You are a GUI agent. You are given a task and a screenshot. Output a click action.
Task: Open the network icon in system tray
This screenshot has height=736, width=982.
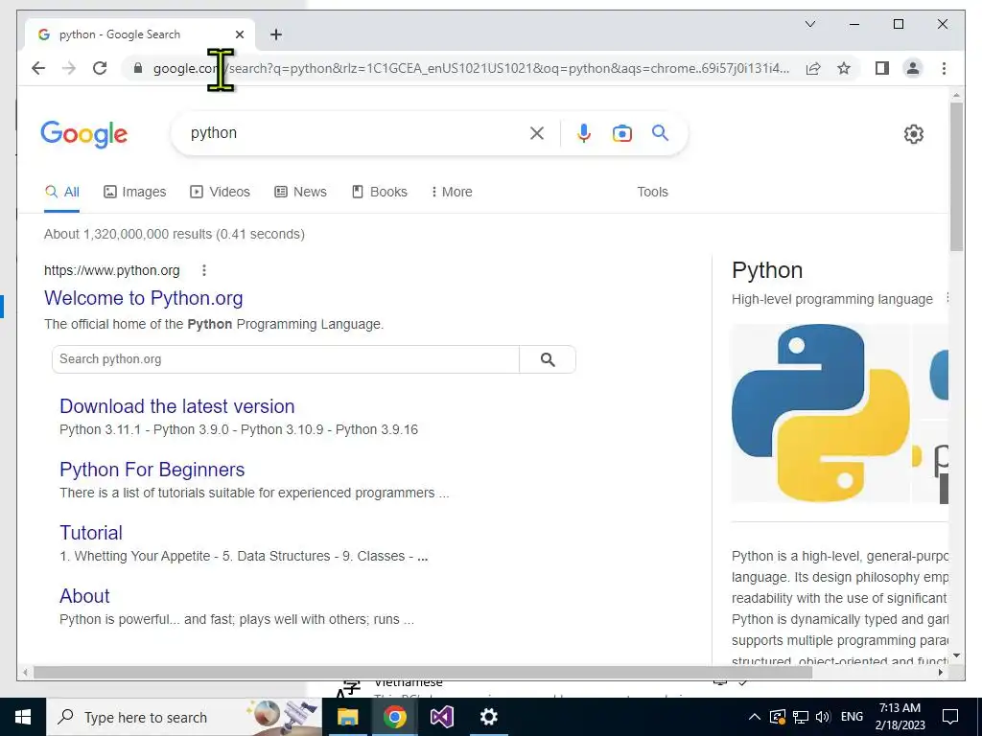tap(800, 717)
